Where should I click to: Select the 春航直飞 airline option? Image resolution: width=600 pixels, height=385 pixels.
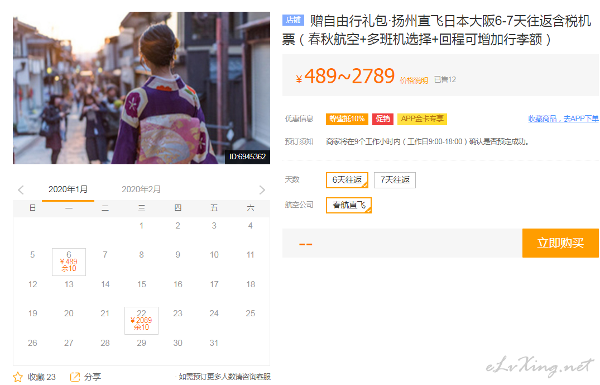coord(349,205)
